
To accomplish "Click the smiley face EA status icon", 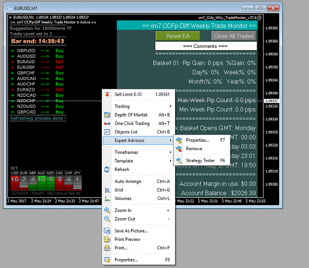I will point(260,18).
